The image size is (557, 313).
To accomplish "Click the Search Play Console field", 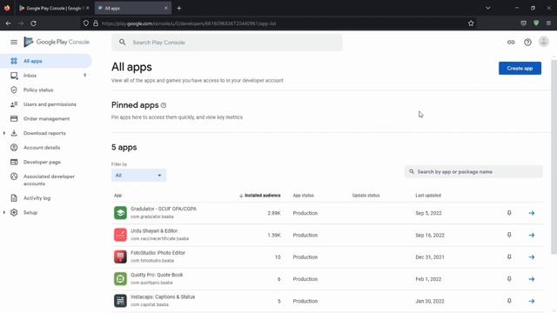I will (226, 43).
